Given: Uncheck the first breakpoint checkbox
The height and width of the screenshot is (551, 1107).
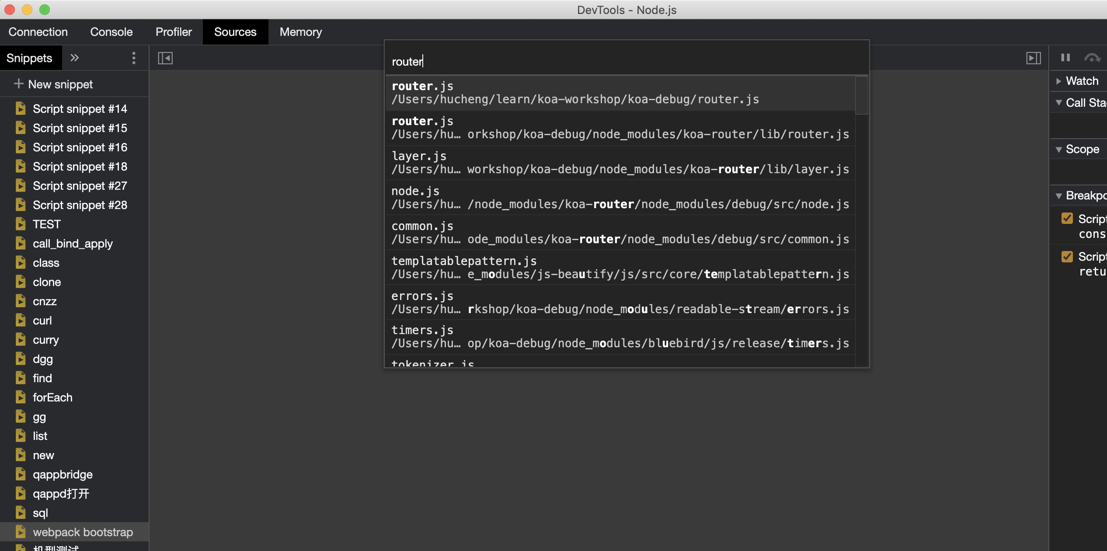Looking at the screenshot, I should (x=1067, y=219).
